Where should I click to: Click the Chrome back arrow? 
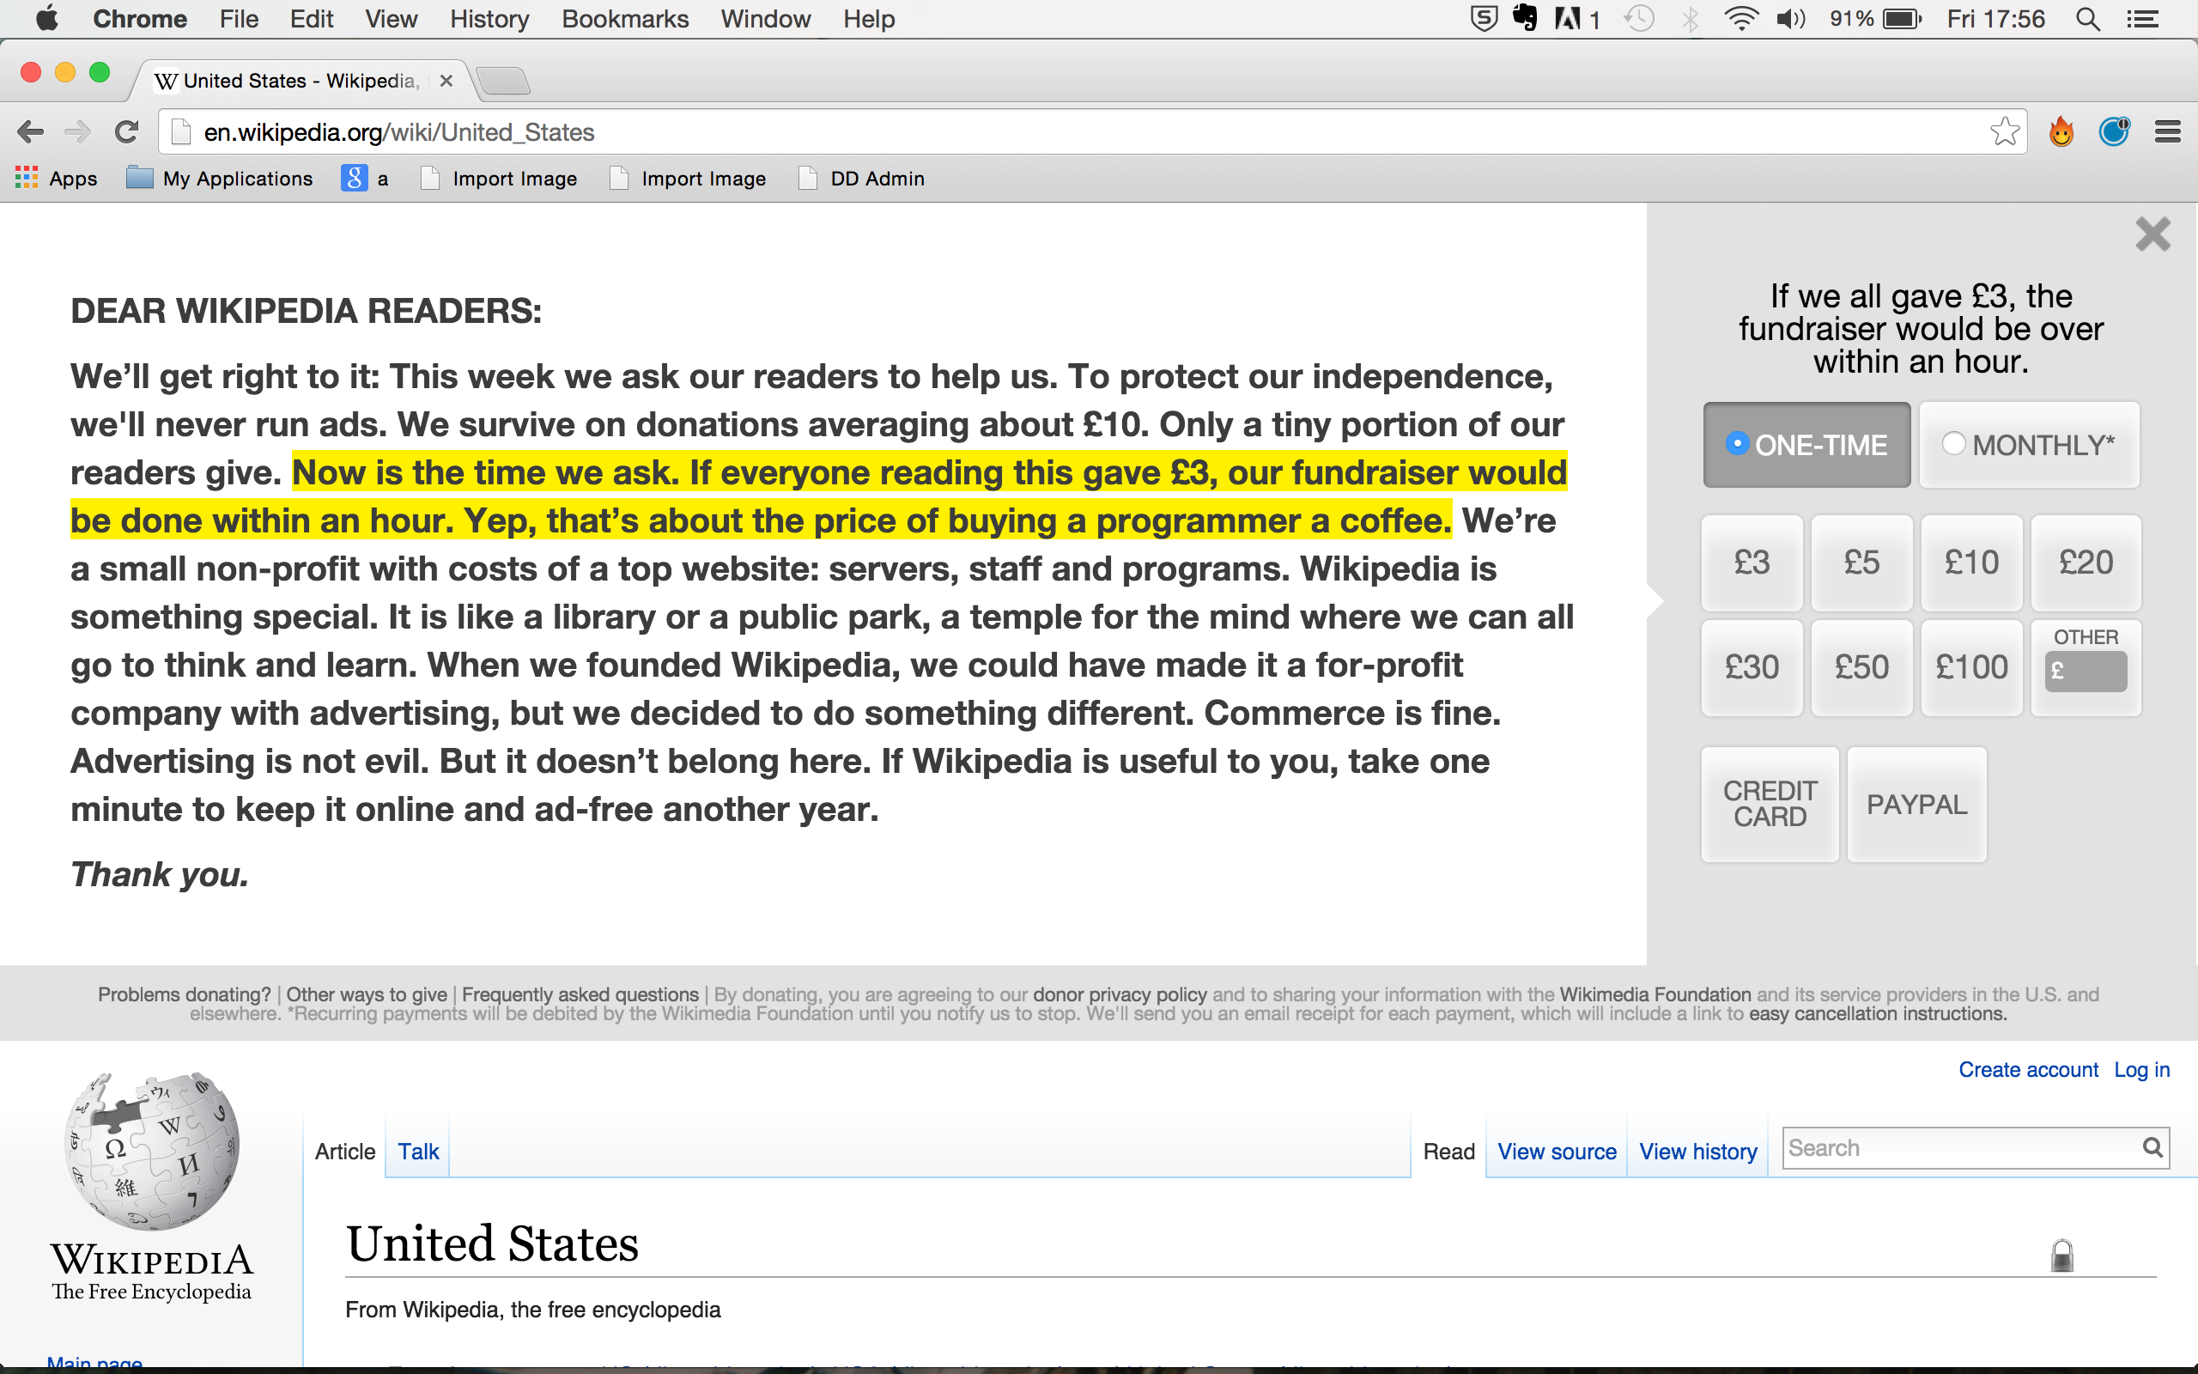tap(30, 132)
